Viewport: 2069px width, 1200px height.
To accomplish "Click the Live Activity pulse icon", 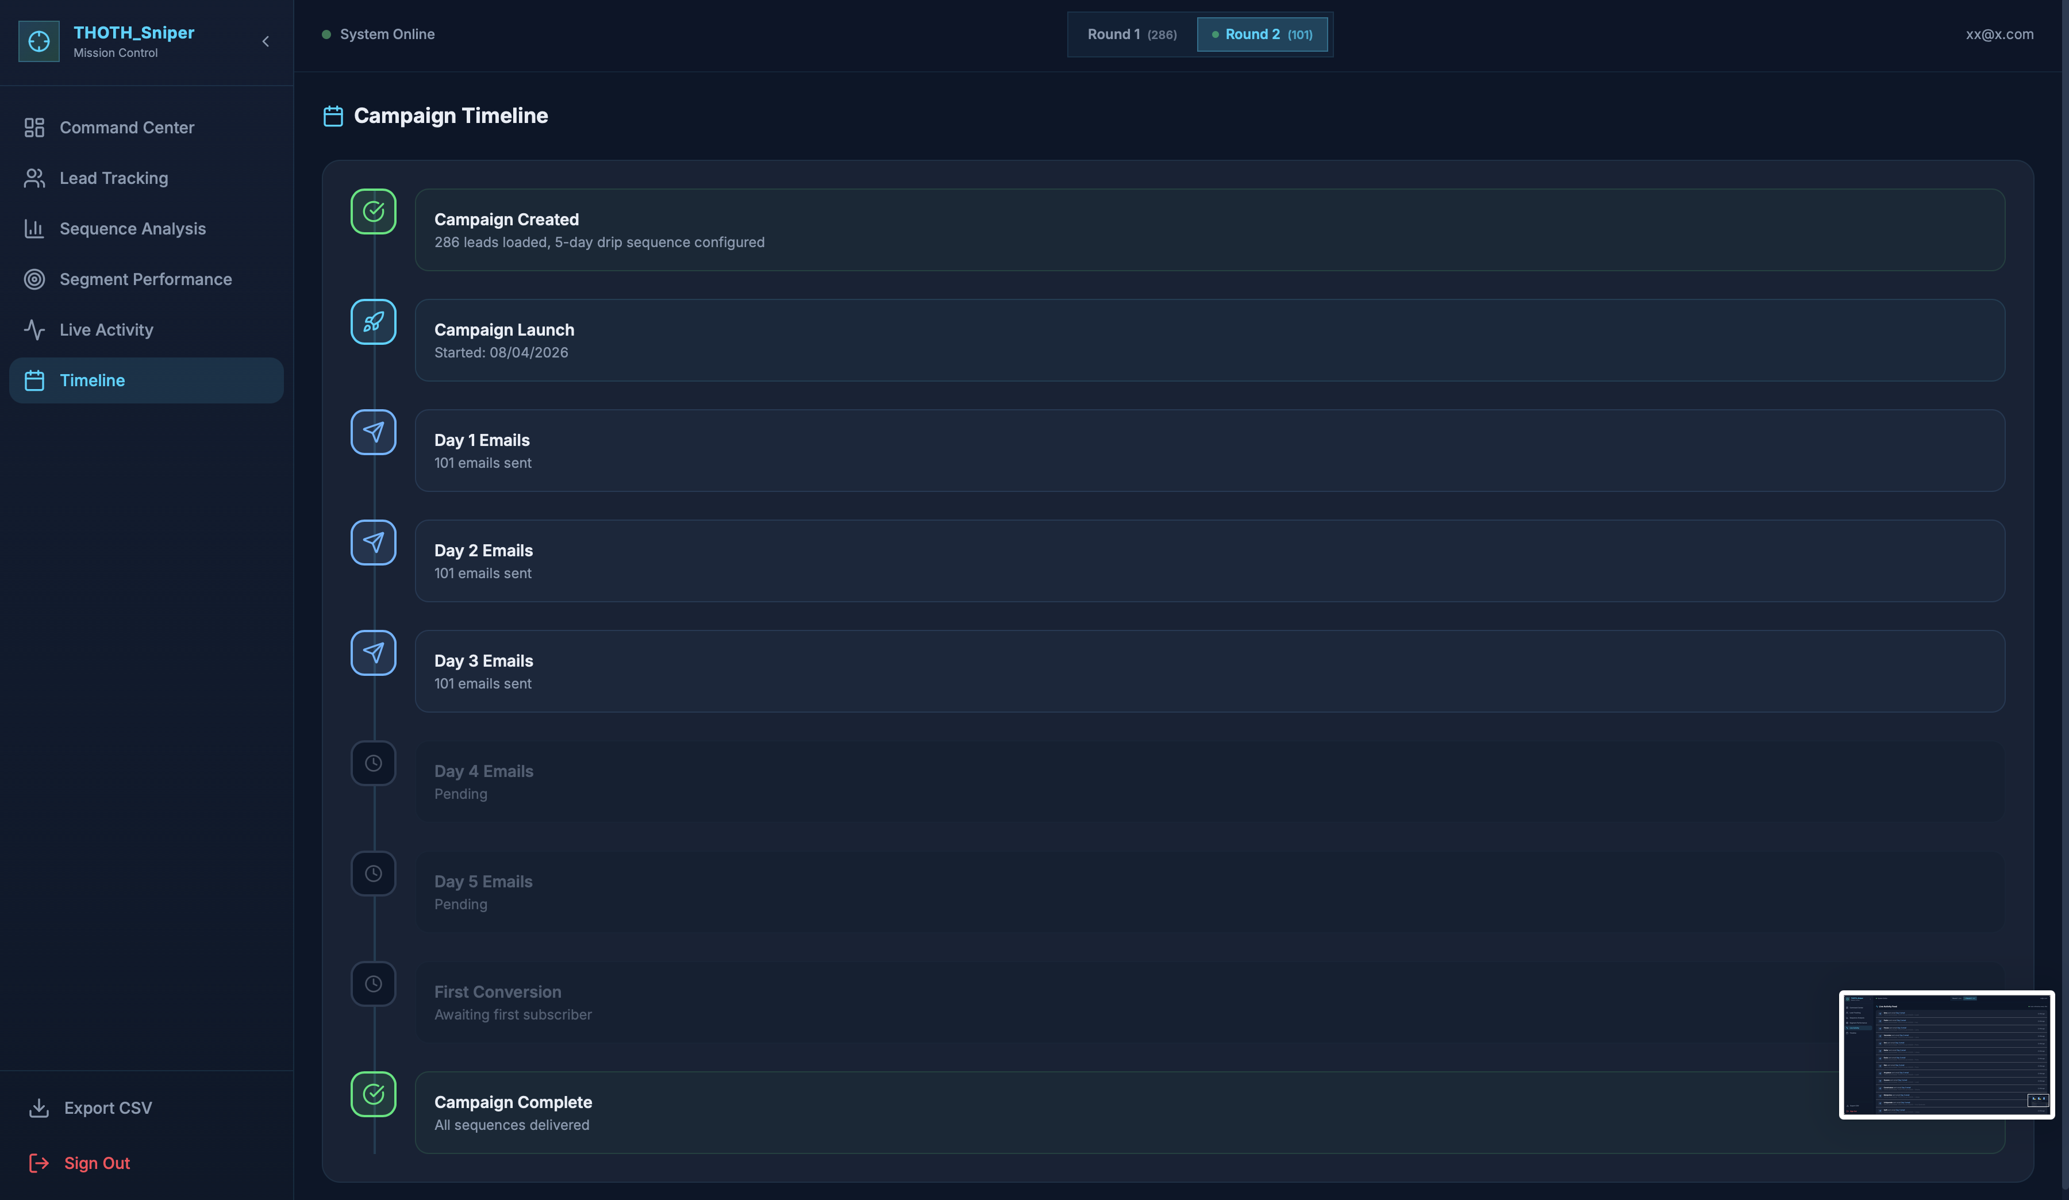I will 34,330.
